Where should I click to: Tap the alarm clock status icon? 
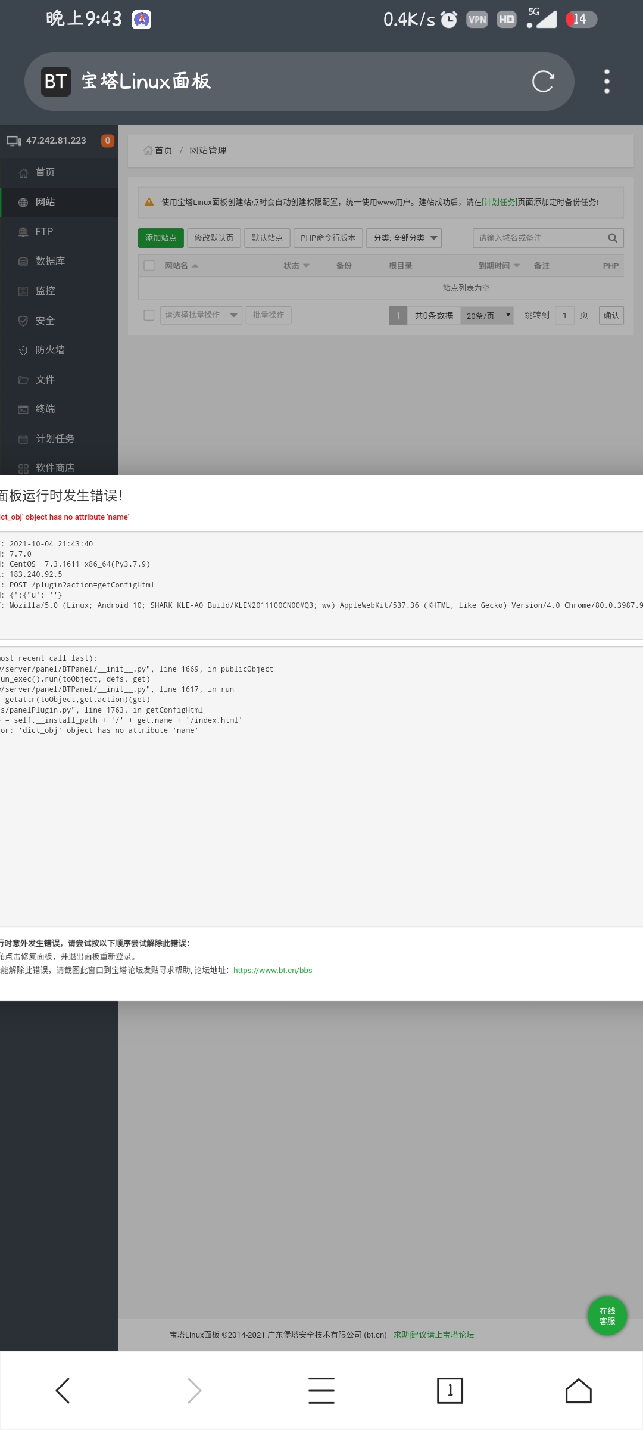(x=449, y=20)
